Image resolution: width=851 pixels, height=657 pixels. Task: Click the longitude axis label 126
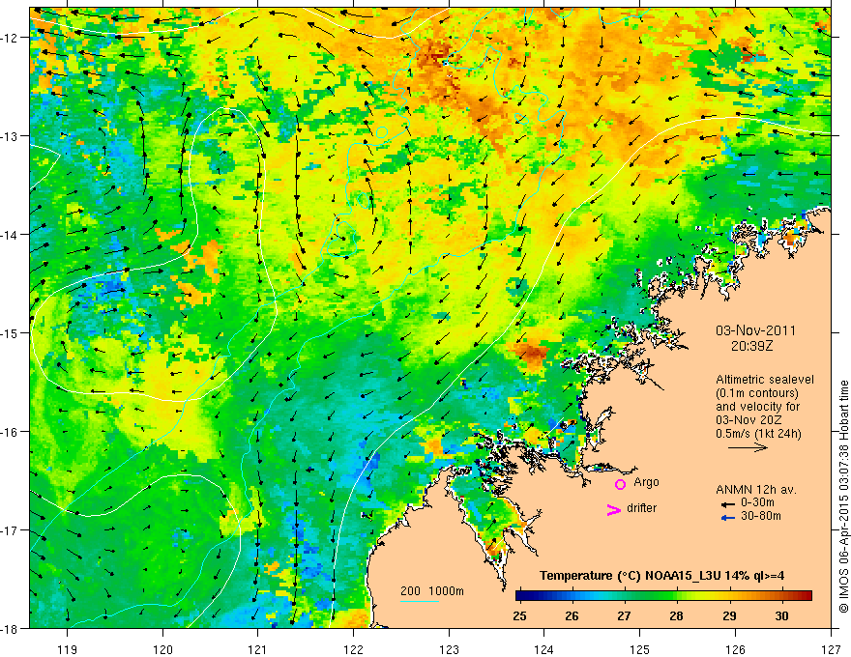(735, 649)
